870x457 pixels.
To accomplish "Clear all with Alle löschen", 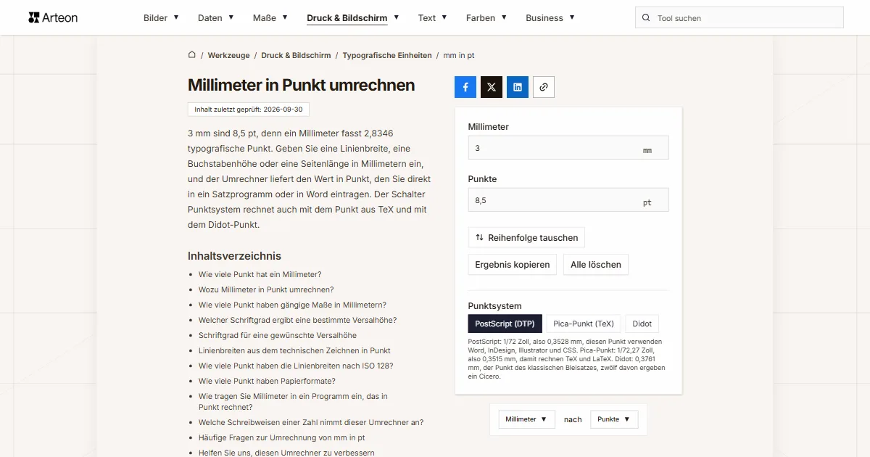I will (596, 265).
